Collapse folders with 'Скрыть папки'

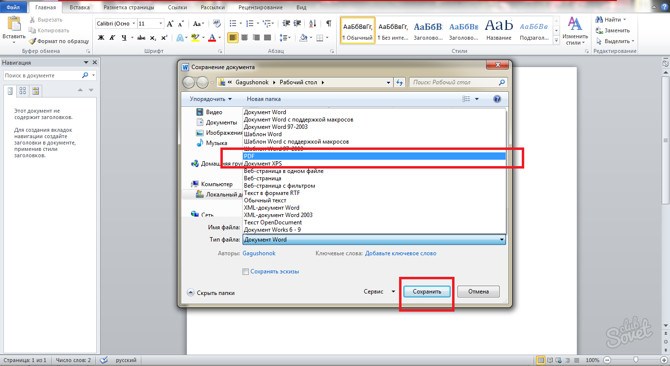point(211,293)
